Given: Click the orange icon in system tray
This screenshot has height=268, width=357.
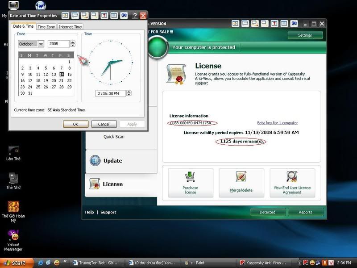Looking at the screenshot, I should [x=325, y=263].
